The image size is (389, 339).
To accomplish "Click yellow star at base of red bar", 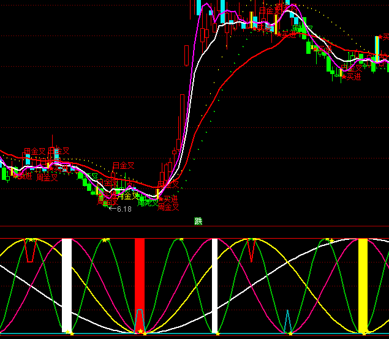I will [140, 332].
